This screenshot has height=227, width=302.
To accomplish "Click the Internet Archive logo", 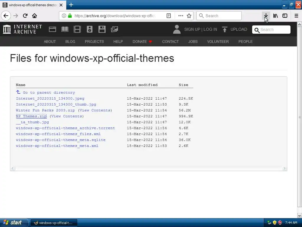I will click(x=22, y=29).
